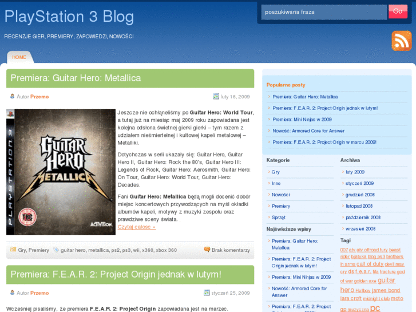Open post title Premiera: Guitar Hero: Metallica

76,78
